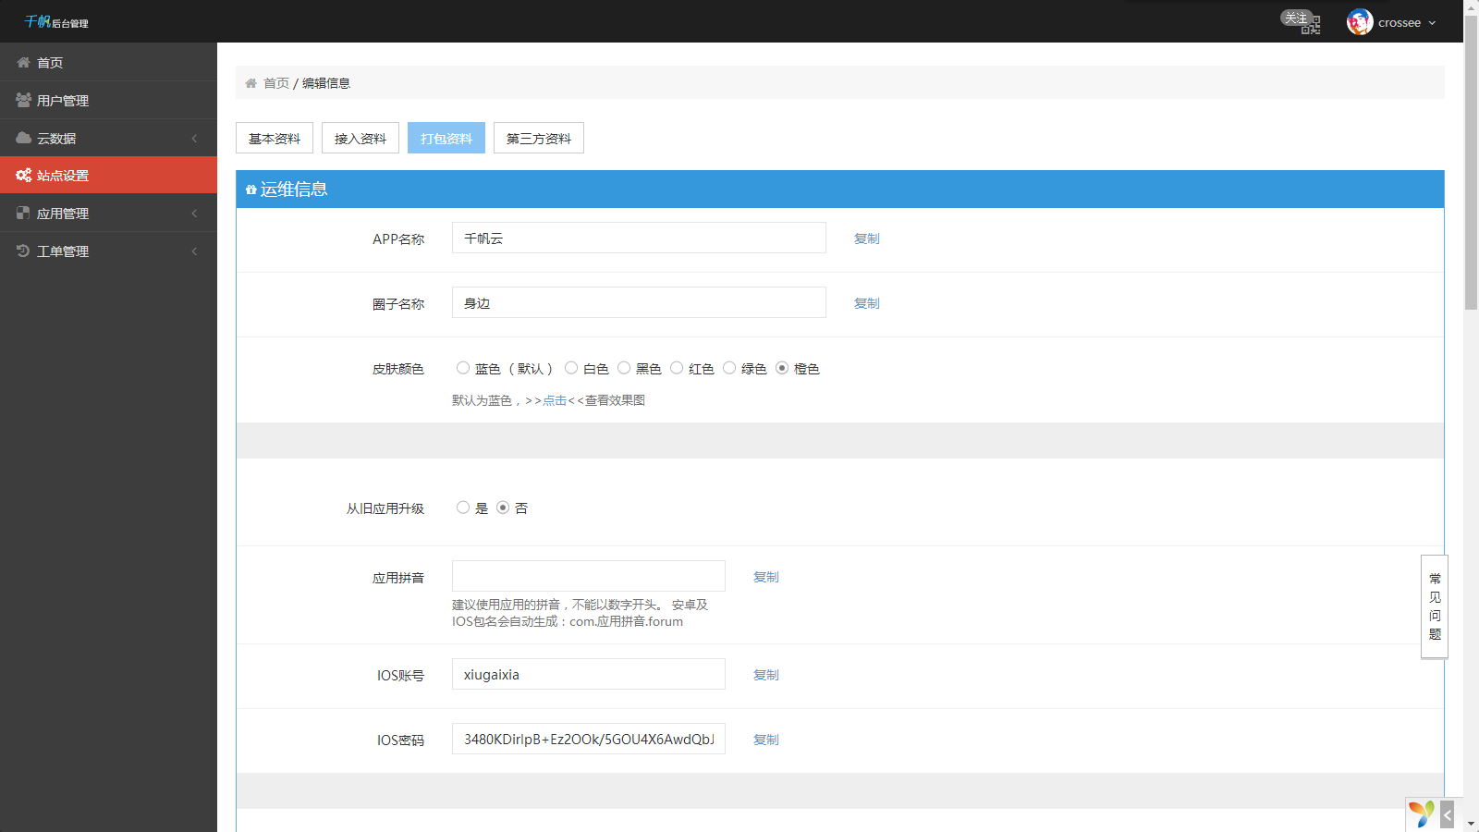
Task: Switch to the 第三方资料 tab
Action: [x=539, y=138]
